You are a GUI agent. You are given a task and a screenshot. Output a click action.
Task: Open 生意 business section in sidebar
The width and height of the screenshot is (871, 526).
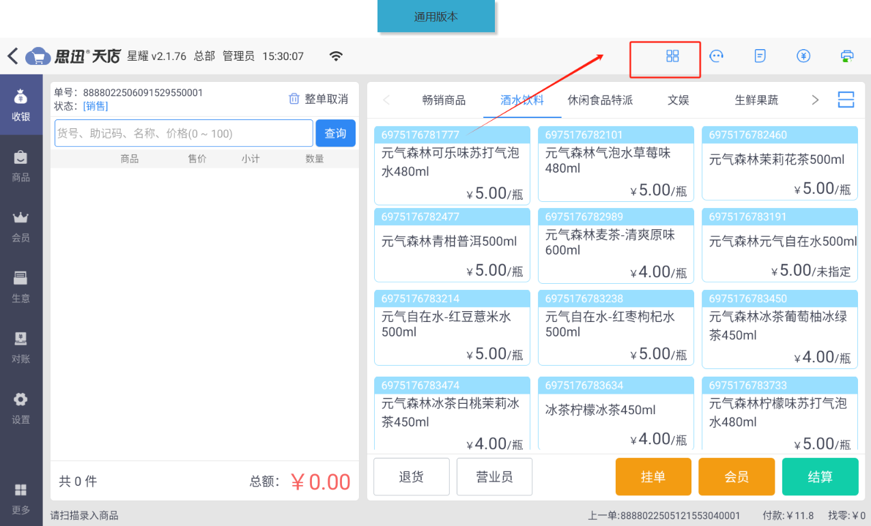pos(21,287)
